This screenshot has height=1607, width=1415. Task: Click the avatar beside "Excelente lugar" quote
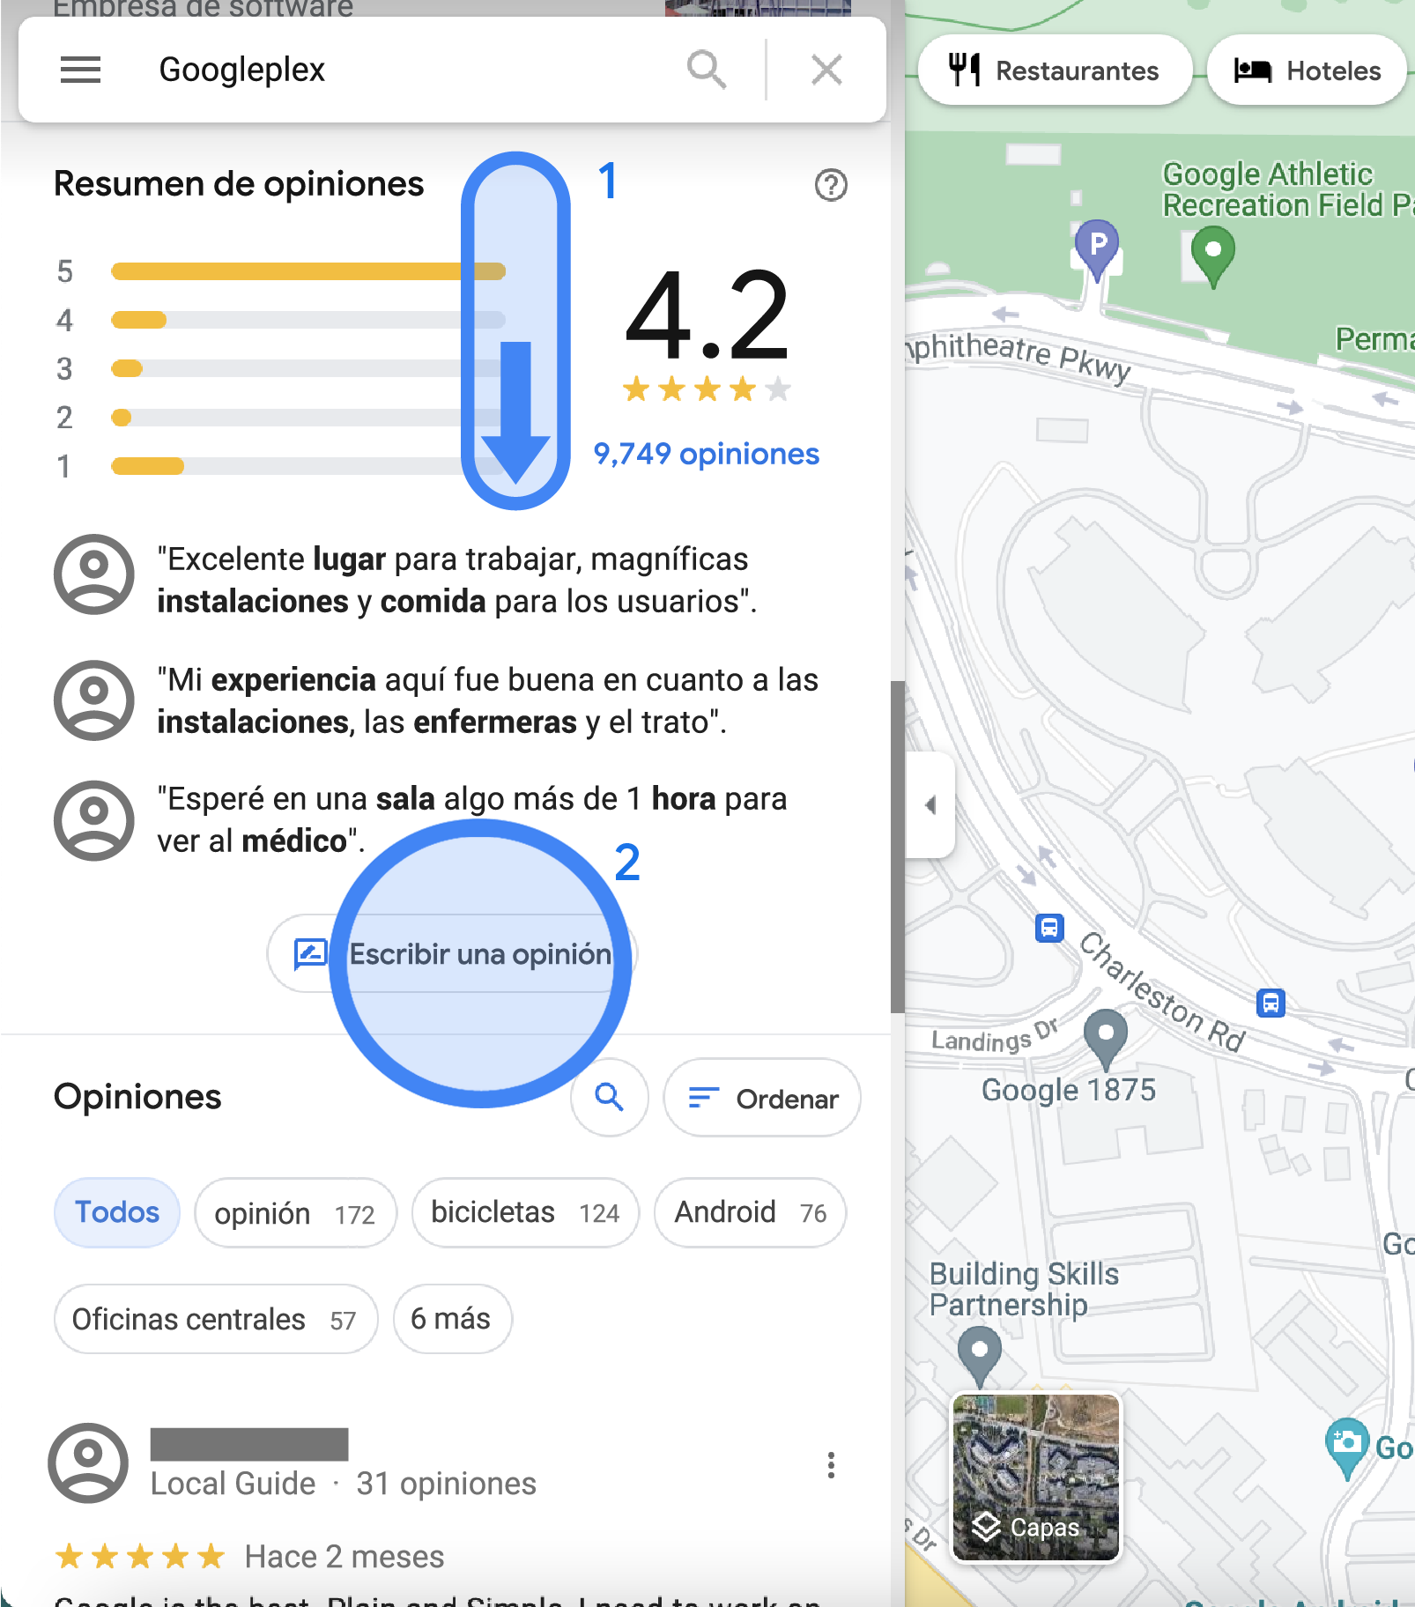(94, 574)
